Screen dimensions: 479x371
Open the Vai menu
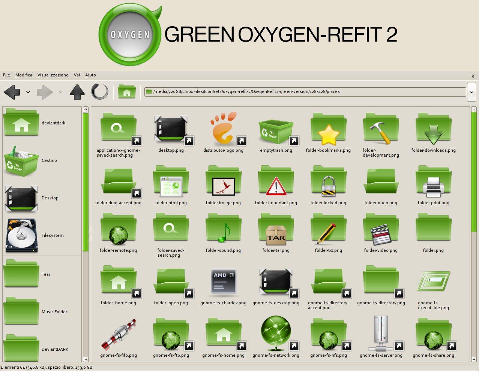[77, 75]
